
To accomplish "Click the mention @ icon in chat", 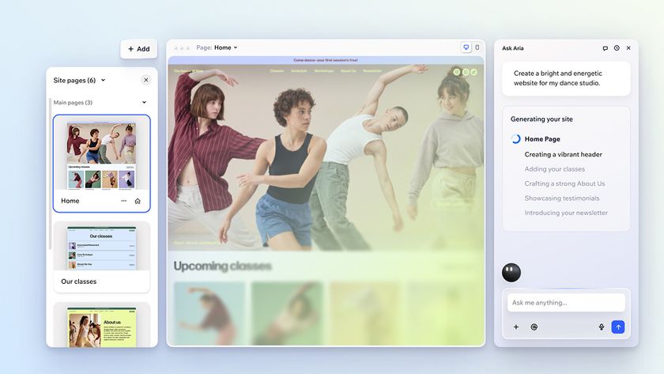I will point(534,327).
